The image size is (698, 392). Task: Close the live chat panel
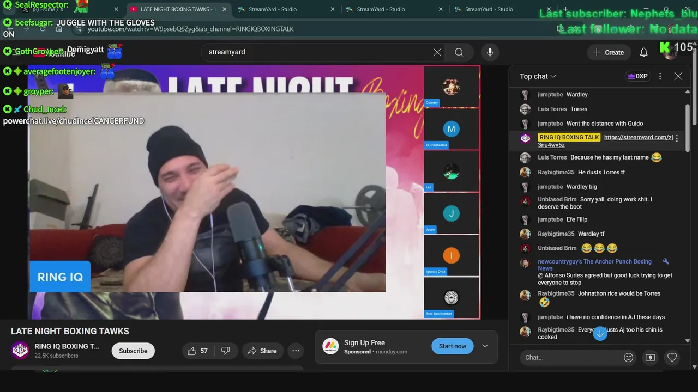(x=678, y=76)
